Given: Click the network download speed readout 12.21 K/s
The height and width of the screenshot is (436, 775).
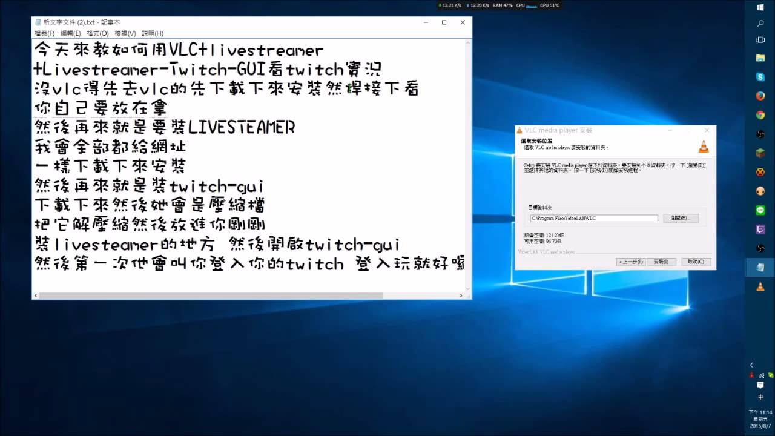Looking at the screenshot, I should pos(449,5).
